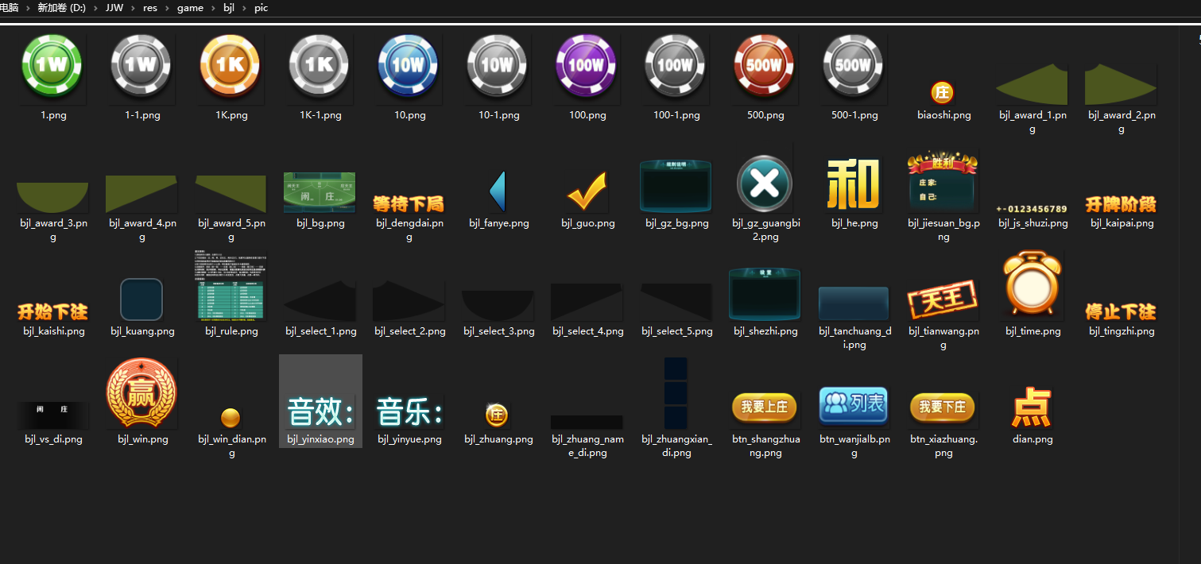The image size is (1201, 564).
Task: Select the bjl_he.png gold character icon
Action: pyautogui.click(x=853, y=184)
